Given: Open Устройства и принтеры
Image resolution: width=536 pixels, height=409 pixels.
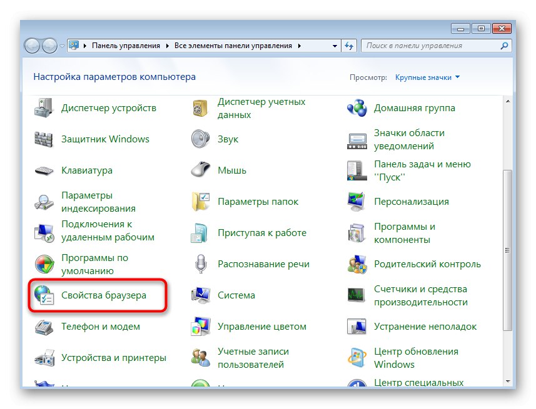Looking at the screenshot, I should (x=114, y=358).
